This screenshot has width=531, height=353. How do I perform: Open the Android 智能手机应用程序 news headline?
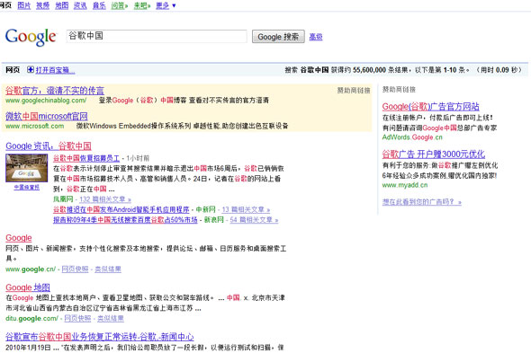pos(121,209)
